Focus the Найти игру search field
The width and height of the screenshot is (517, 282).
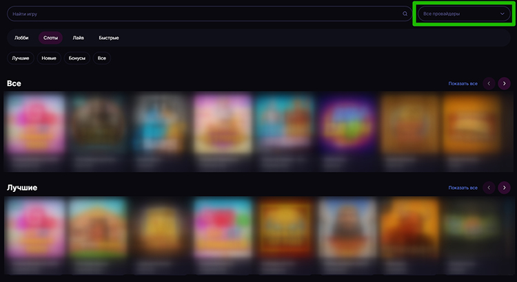coord(210,14)
